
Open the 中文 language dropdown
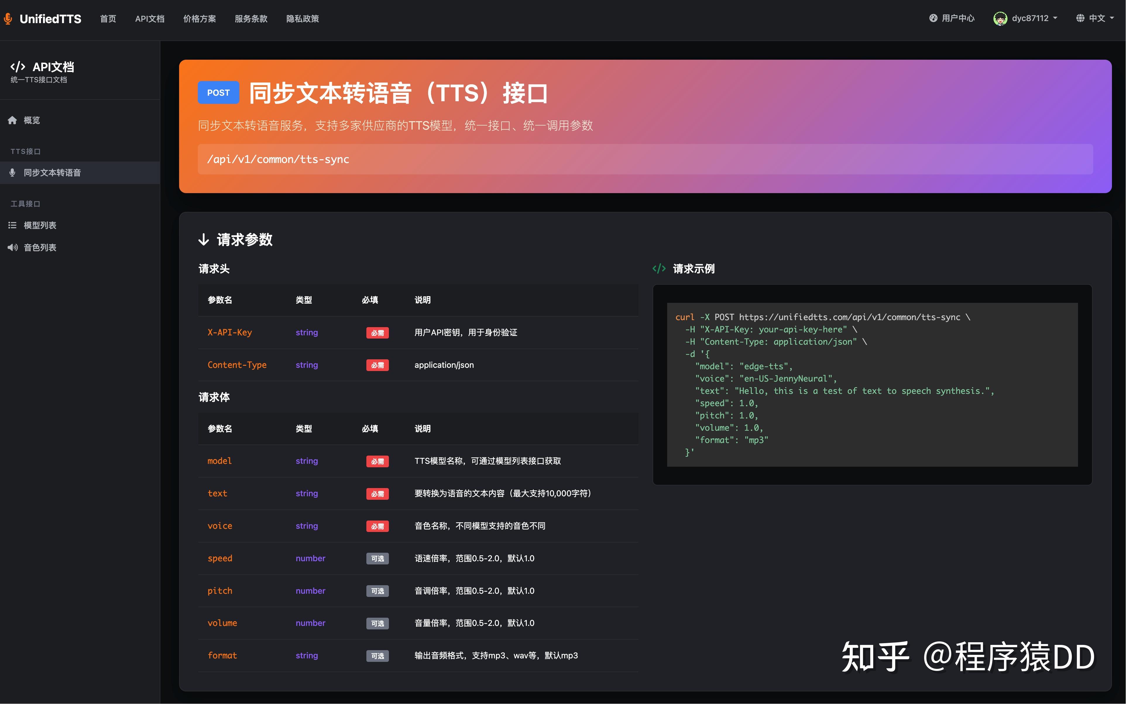[1097, 18]
